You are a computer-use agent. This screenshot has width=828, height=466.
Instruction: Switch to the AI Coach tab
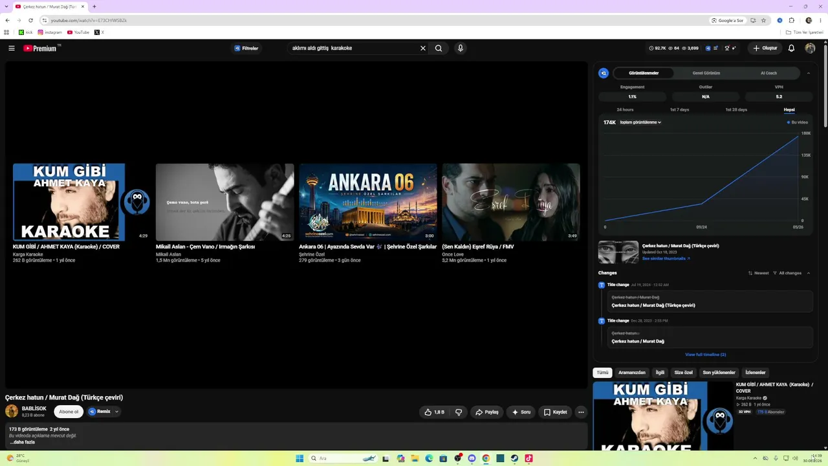point(768,73)
